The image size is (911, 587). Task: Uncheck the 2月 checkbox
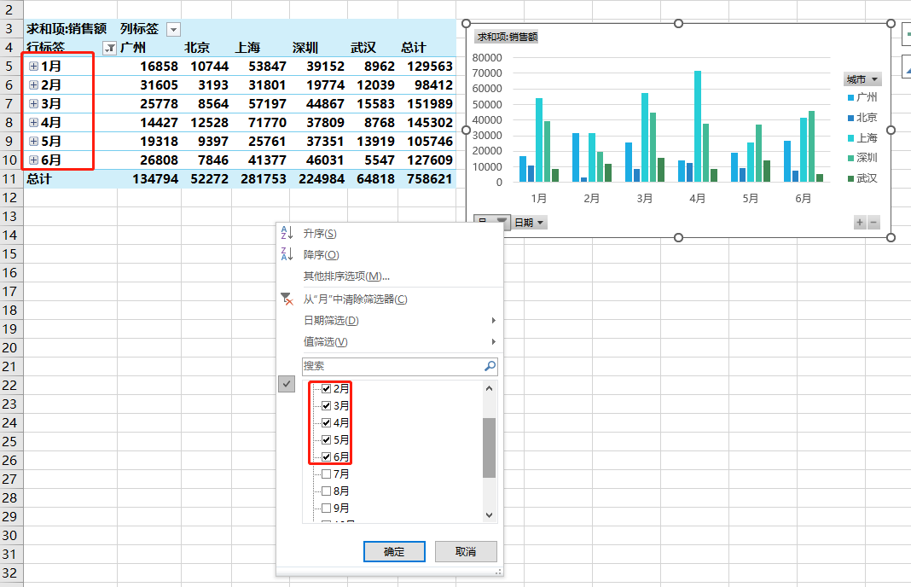[326, 388]
